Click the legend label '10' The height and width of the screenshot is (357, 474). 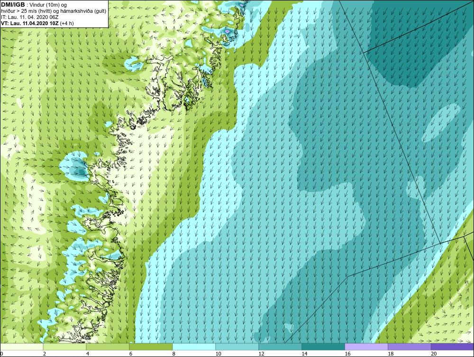(218, 354)
